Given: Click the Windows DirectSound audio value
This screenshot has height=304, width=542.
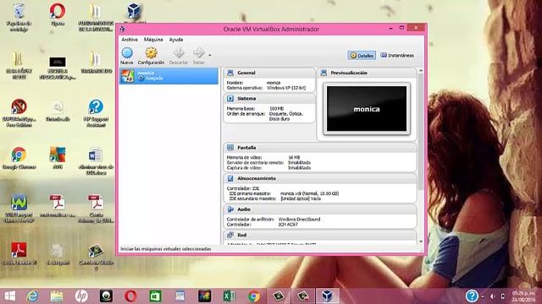Looking at the screenshot, I should 299,220.
